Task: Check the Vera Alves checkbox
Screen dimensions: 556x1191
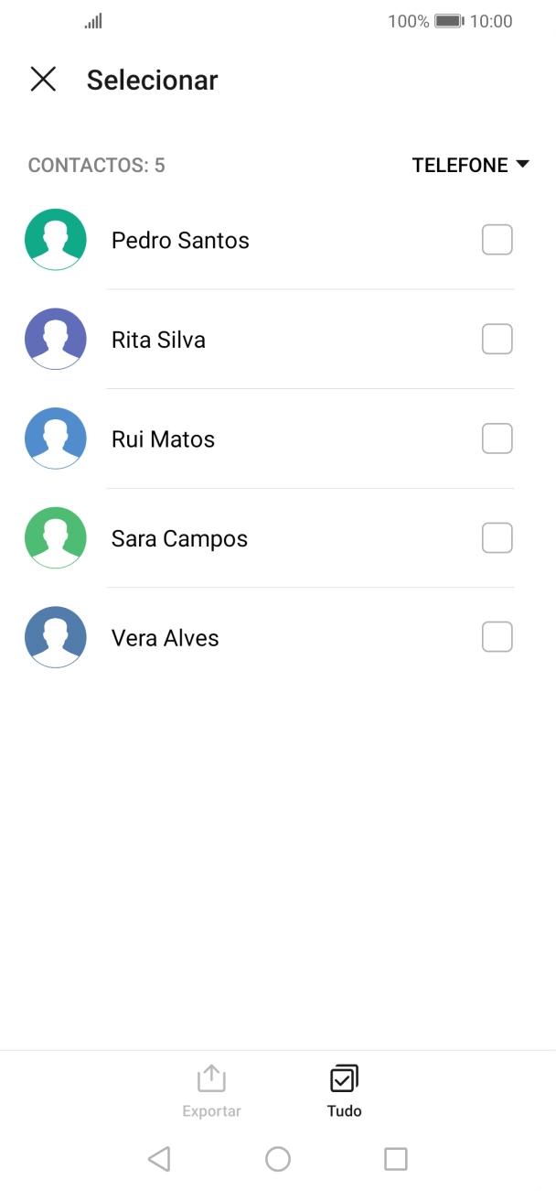Action: coord(497,636)
